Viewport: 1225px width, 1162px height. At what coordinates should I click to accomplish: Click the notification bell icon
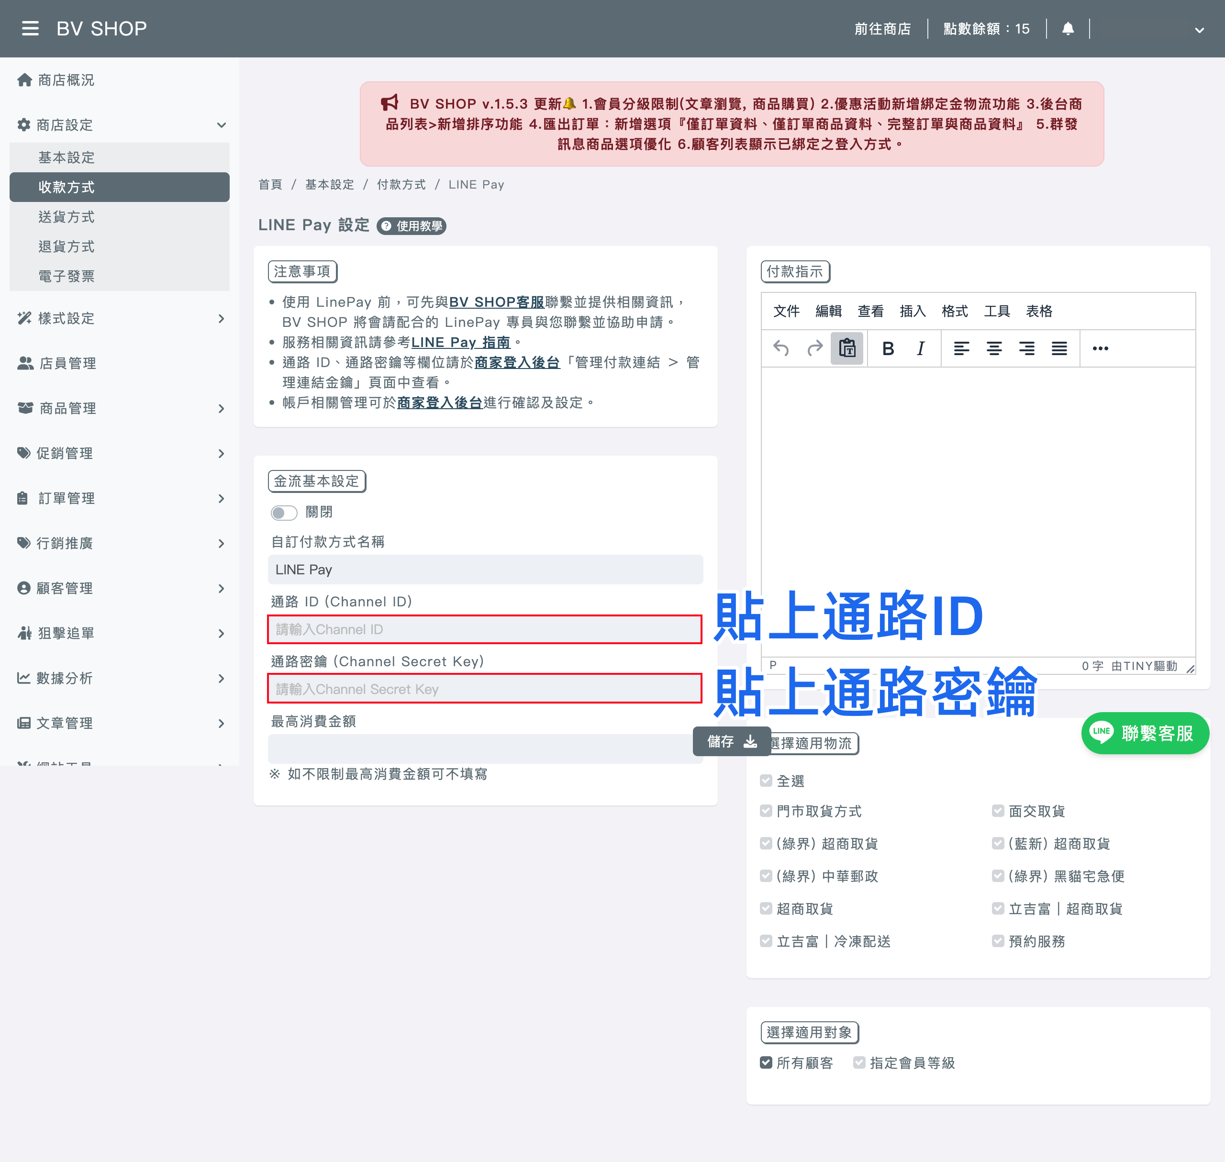click(1068, 29)
